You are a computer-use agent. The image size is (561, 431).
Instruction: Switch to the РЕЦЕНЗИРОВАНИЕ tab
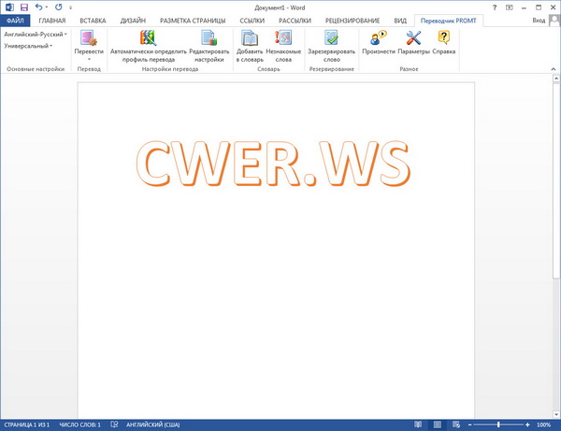[353, 20]
